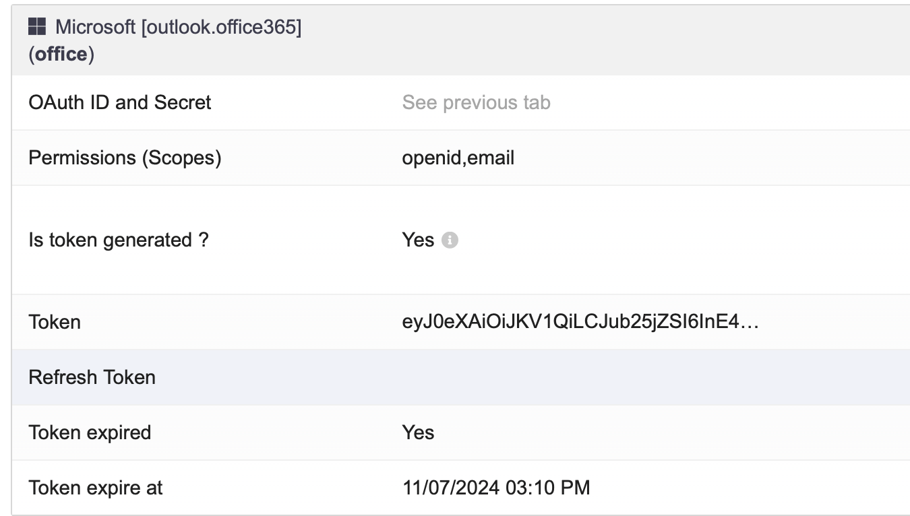Click the OAuth ID and Secret label
This screenshot has width=910, height=516.
point(120,102)
